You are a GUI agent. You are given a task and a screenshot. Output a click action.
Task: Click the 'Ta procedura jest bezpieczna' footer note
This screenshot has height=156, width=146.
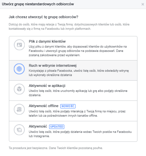[56, 148]
